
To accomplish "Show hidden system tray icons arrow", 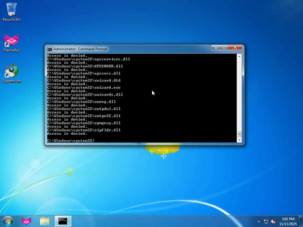I will tap(259, 221).
